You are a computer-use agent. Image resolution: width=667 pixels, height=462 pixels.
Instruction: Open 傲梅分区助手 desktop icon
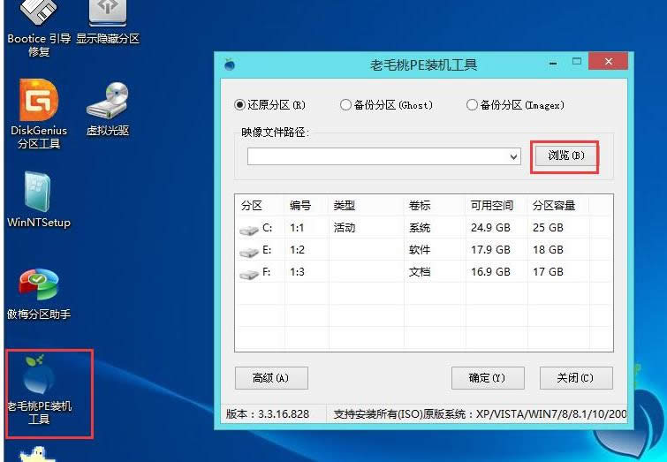click(x=38, y=288)
